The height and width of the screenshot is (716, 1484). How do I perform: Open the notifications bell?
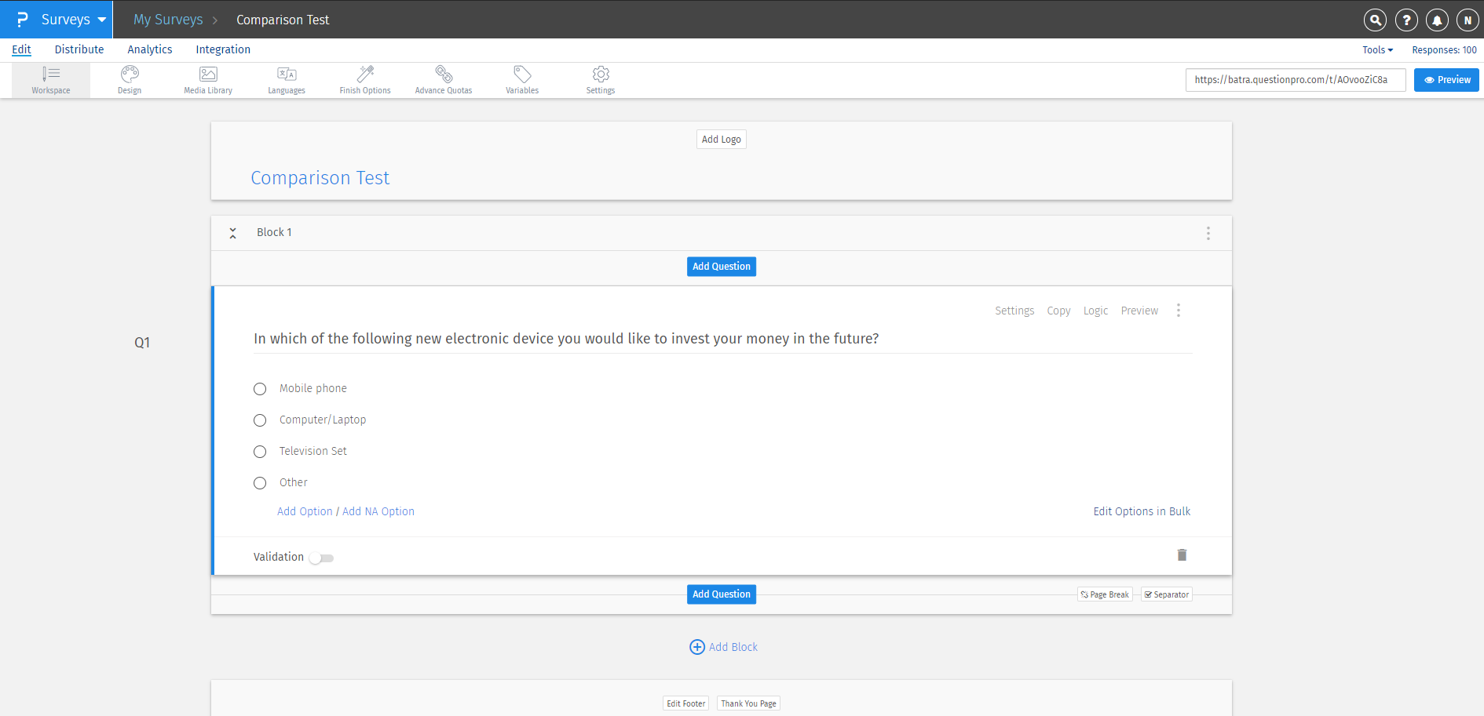click(1437, 20)
